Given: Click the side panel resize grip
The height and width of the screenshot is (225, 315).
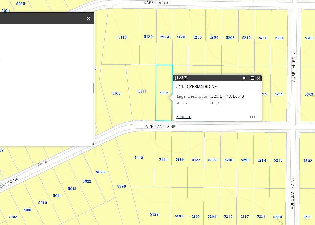Looking at the screenshot, I should [x=93, y=144].
